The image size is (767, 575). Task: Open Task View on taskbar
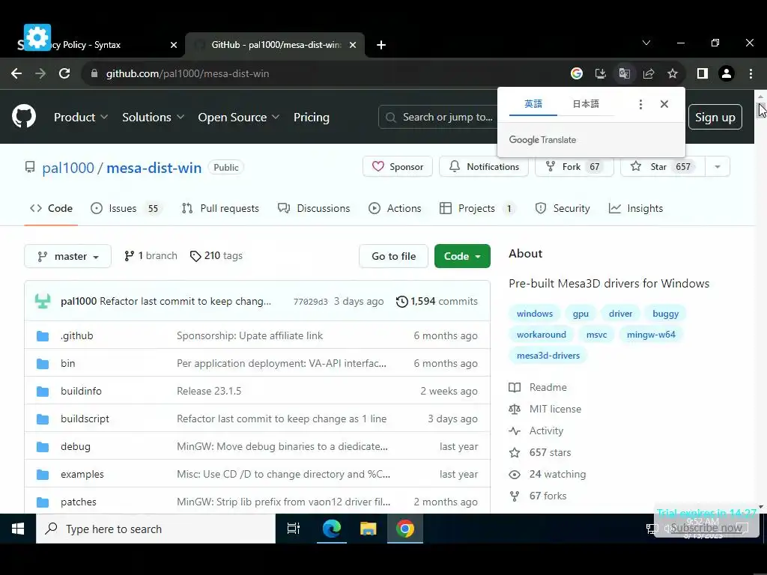pyautogui.click(x=294, y=529)
